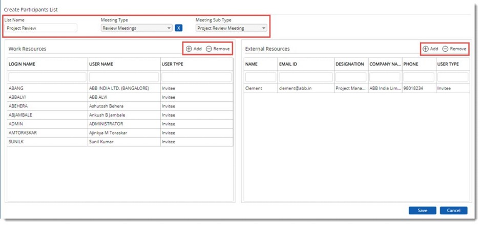
Task: Click the List Name text field
Action: [x=41, y=28]
